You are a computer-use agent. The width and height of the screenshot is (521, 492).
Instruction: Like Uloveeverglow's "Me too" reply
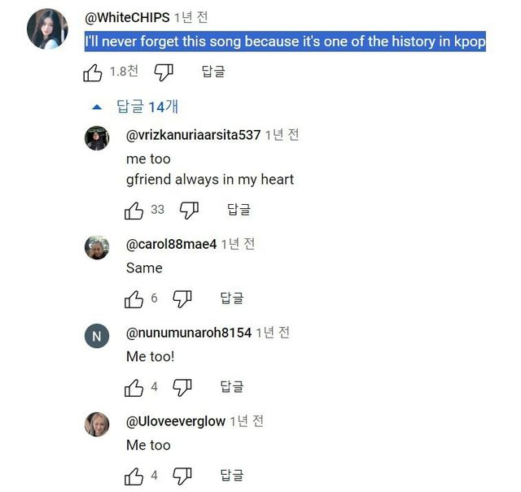click(134, 476)
